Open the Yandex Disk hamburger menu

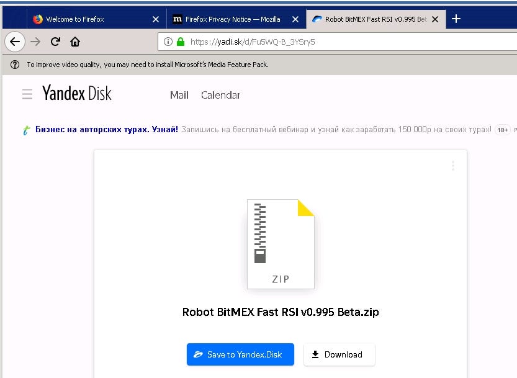(x=27, y=94)
